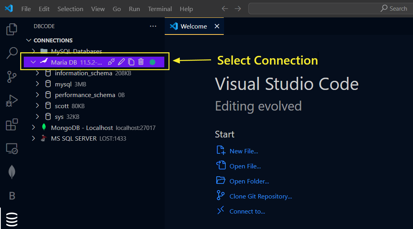Open the Run menu
413x229 pixels.
click(x=134, y=9)
